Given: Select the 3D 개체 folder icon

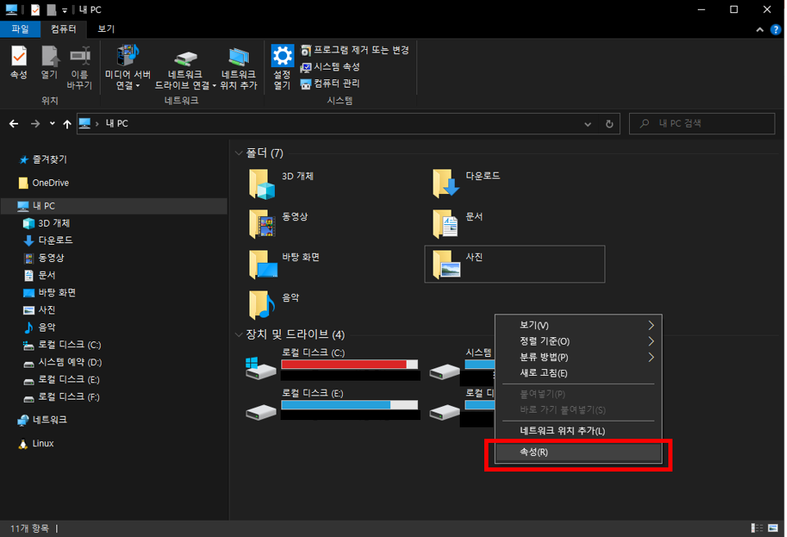Looking at the screenshot, I should coord(262,184).
